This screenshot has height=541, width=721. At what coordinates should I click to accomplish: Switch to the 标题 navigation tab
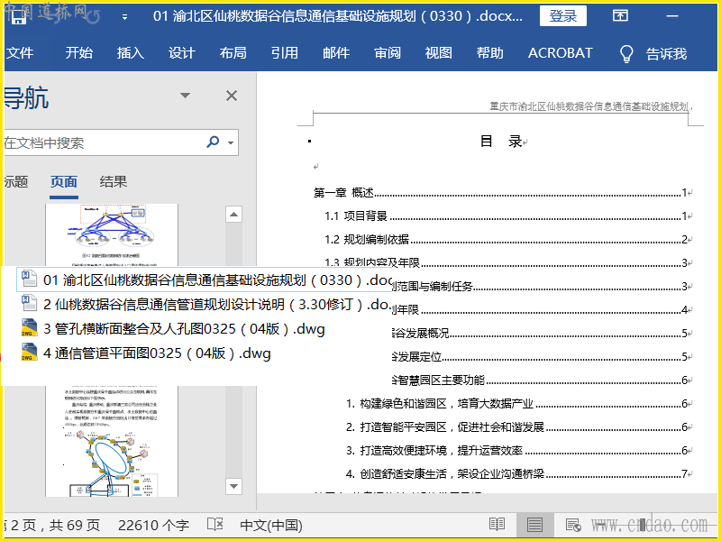(16, 182)
